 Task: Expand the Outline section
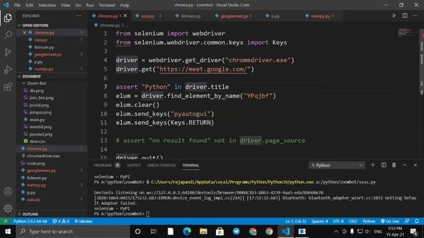point(30,214)
